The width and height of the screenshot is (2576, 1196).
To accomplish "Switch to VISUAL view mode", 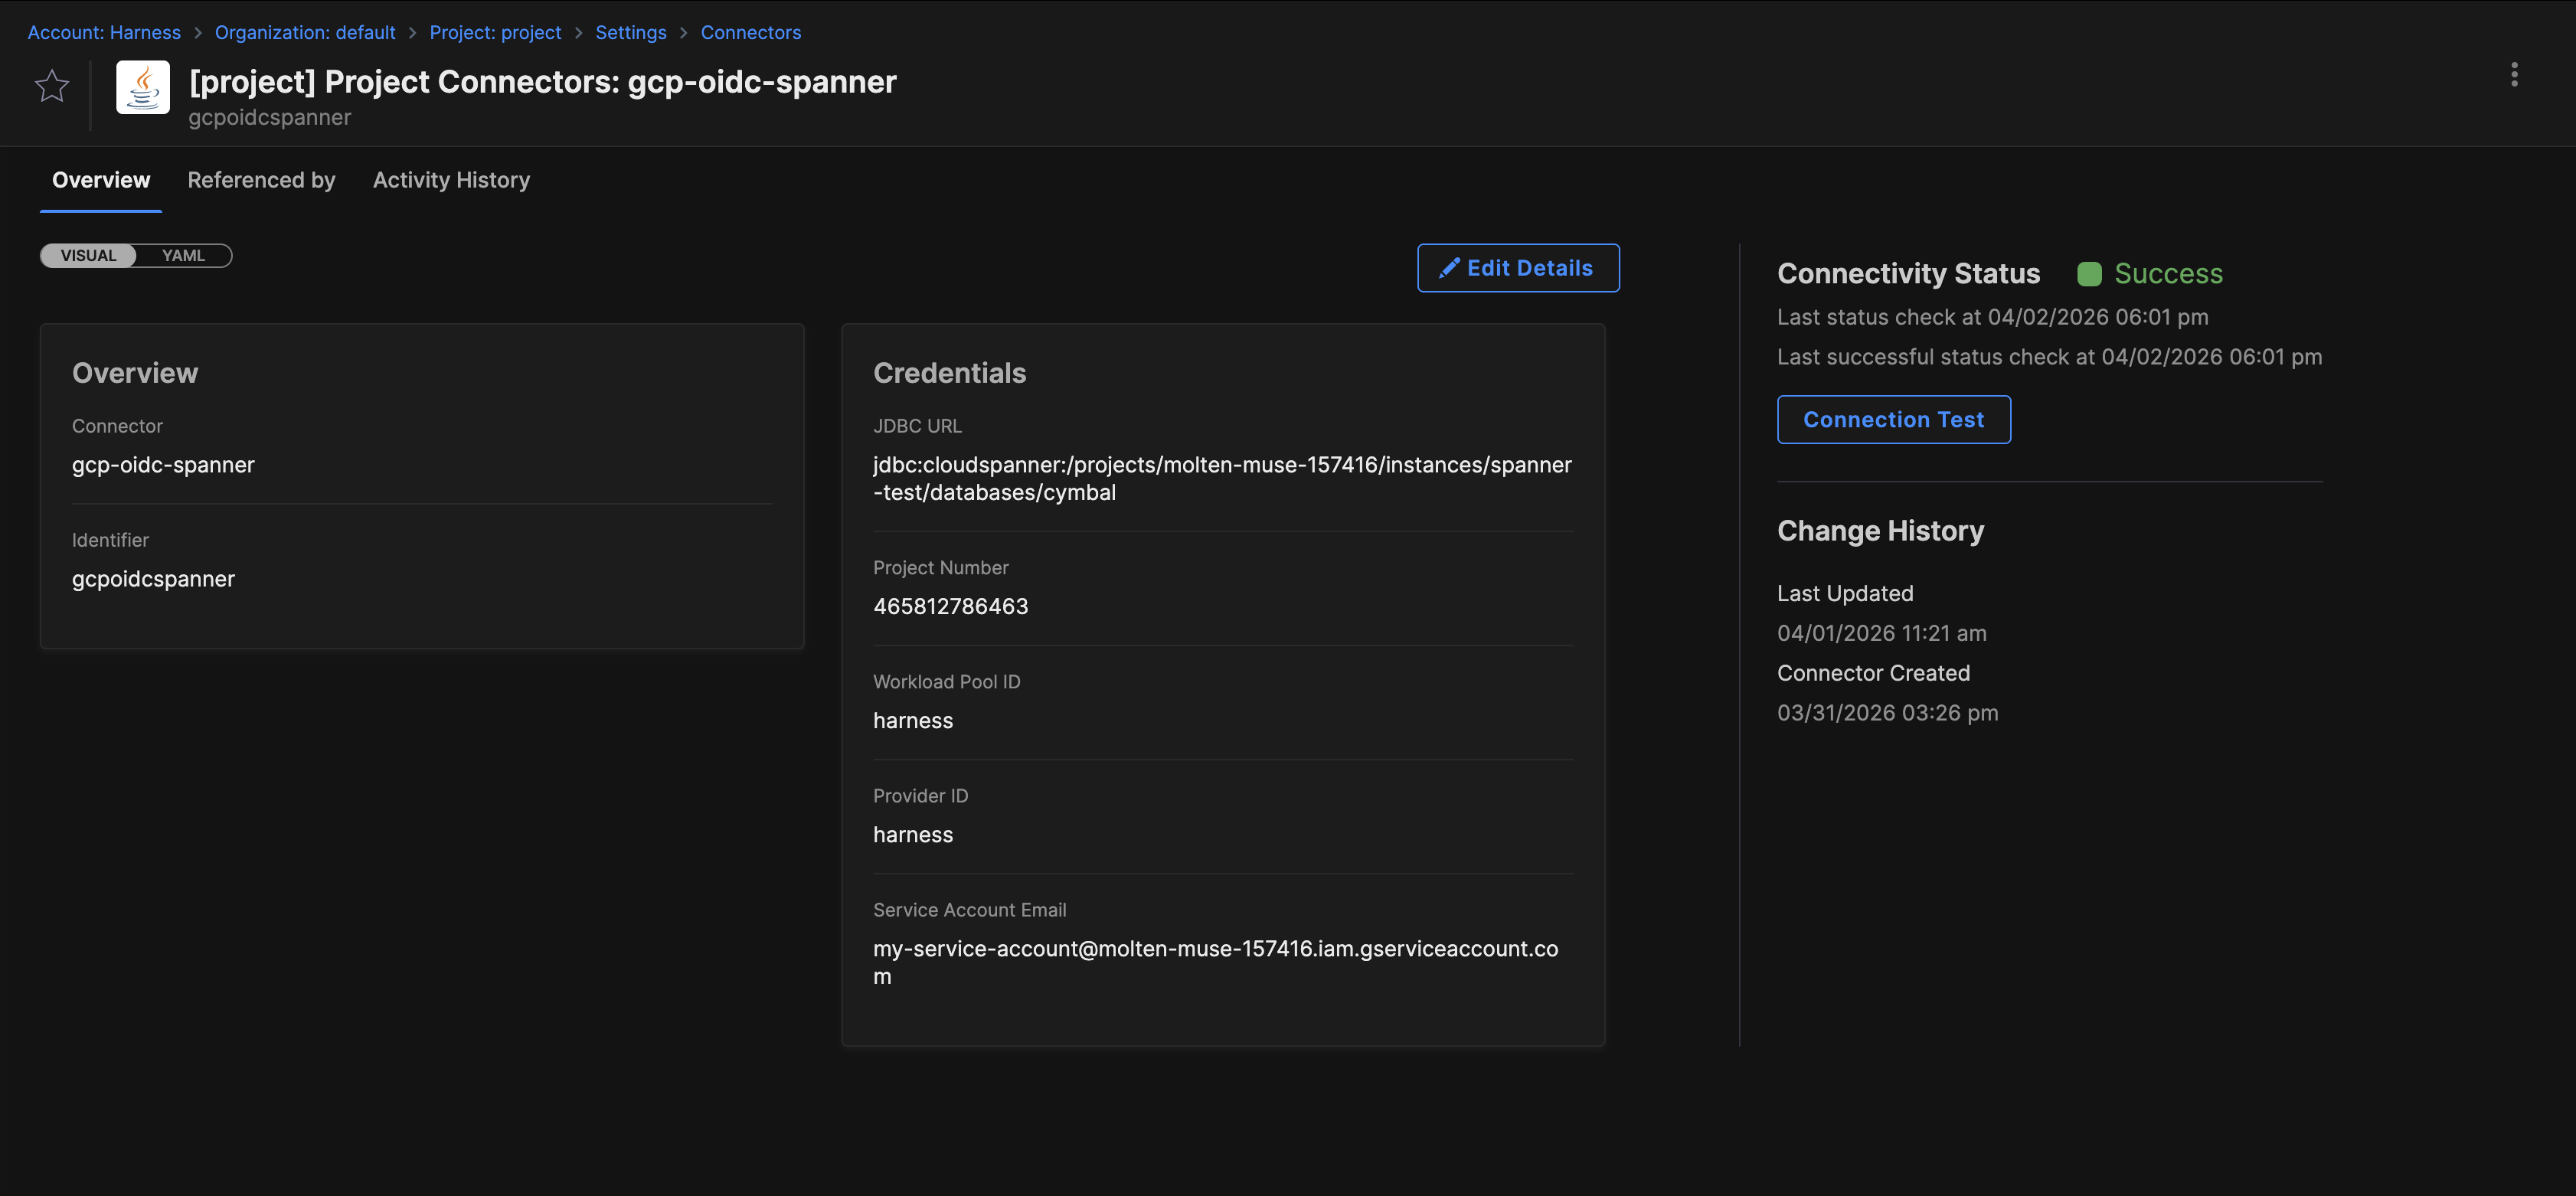I will 88,256.
